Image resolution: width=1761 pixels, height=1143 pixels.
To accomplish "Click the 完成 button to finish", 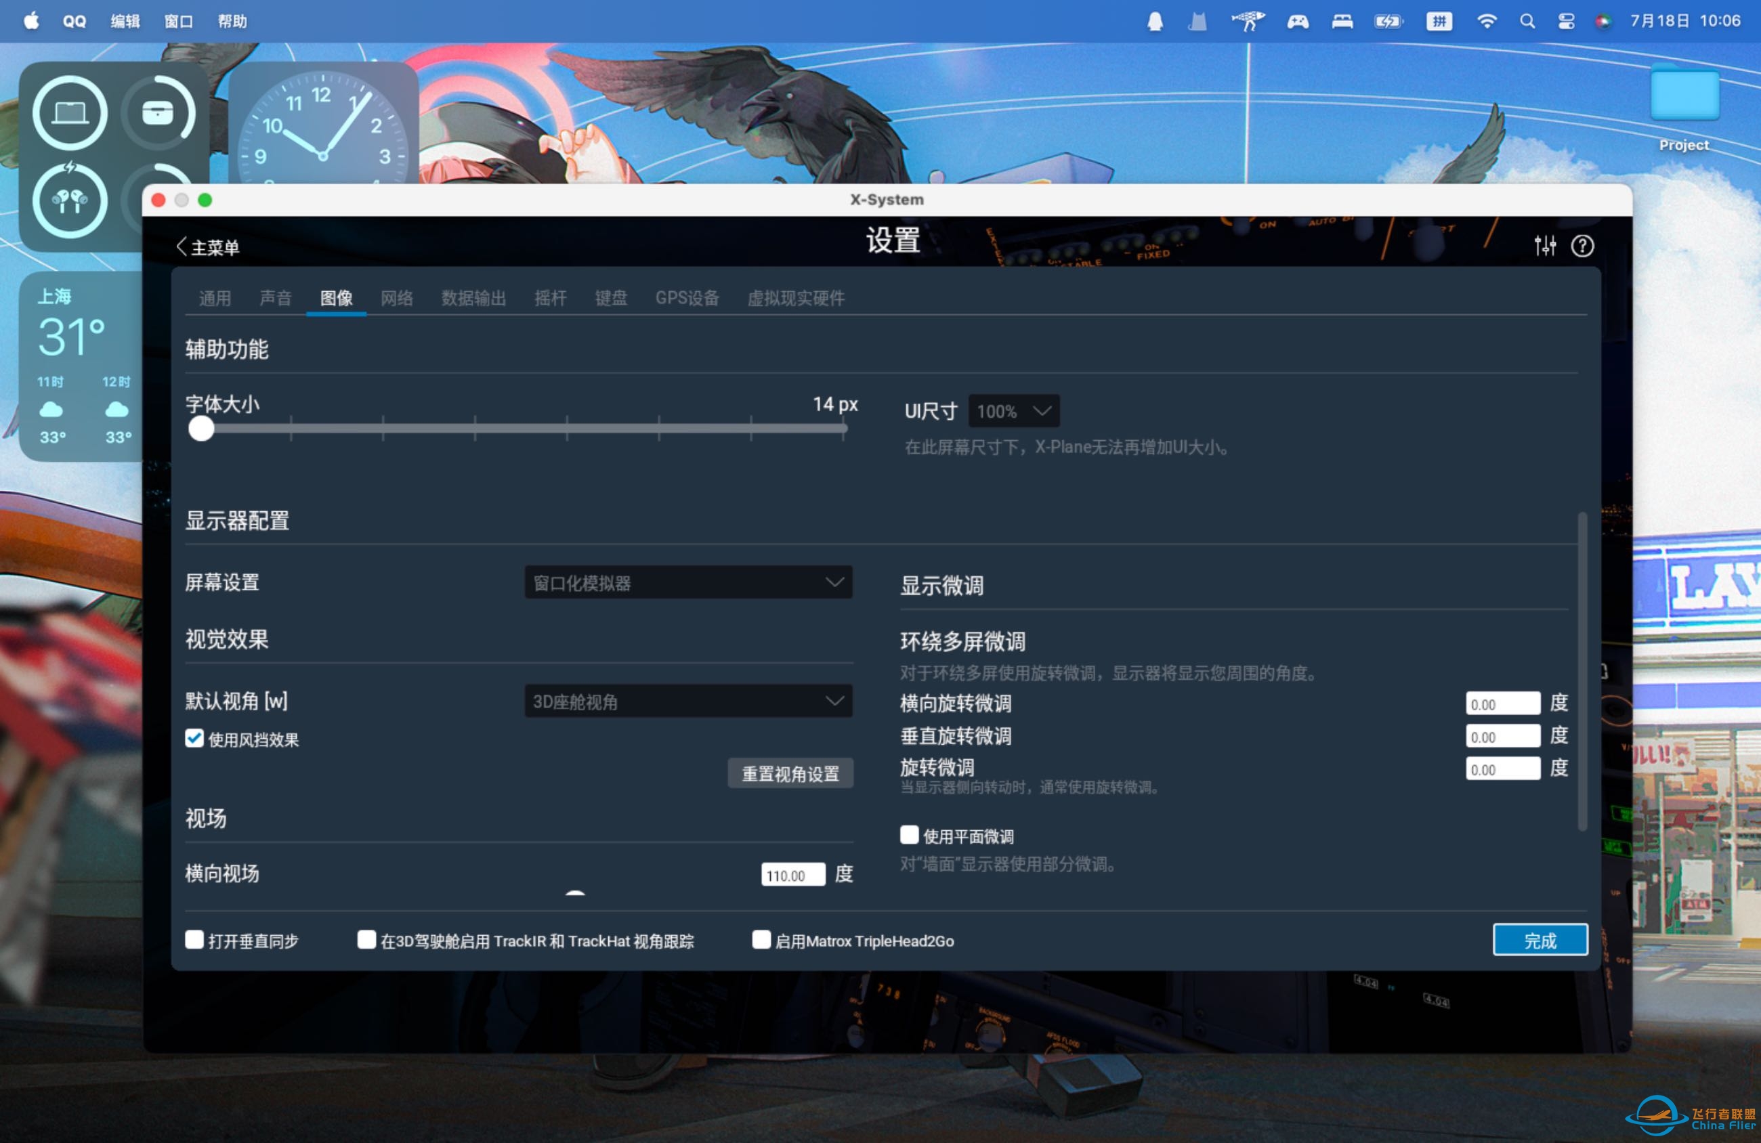I will [x=1540, y=939].
